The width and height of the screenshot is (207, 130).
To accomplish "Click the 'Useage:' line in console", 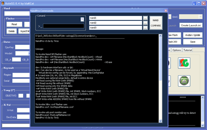I will pos(40,49).
